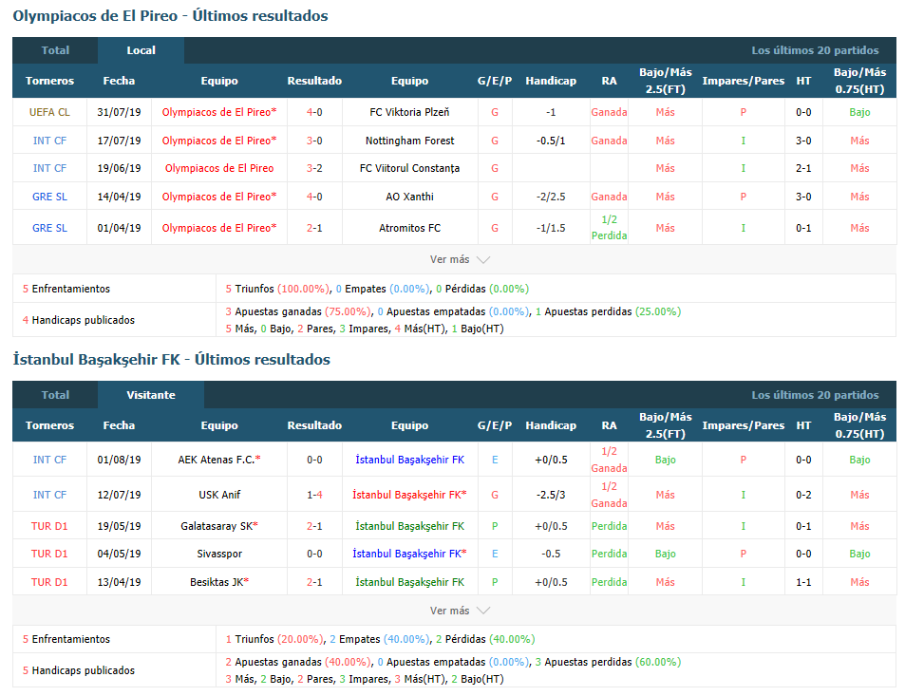The height and width of the screenshot is (696, 905).
Task: Open INT CF link dated 19/06/19
Action: (49, 168)
